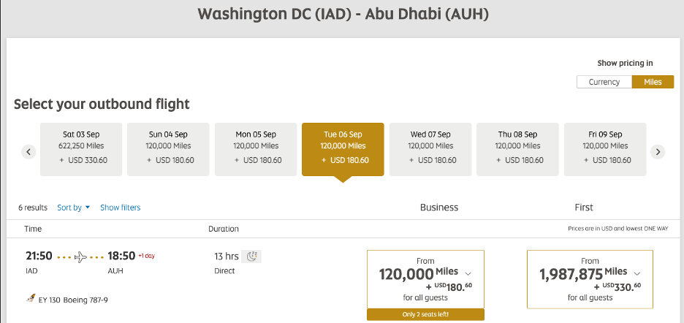Select the Sun 04 Sep date tab
Viewport: 684px width, 323px height.
pos(168,149)
